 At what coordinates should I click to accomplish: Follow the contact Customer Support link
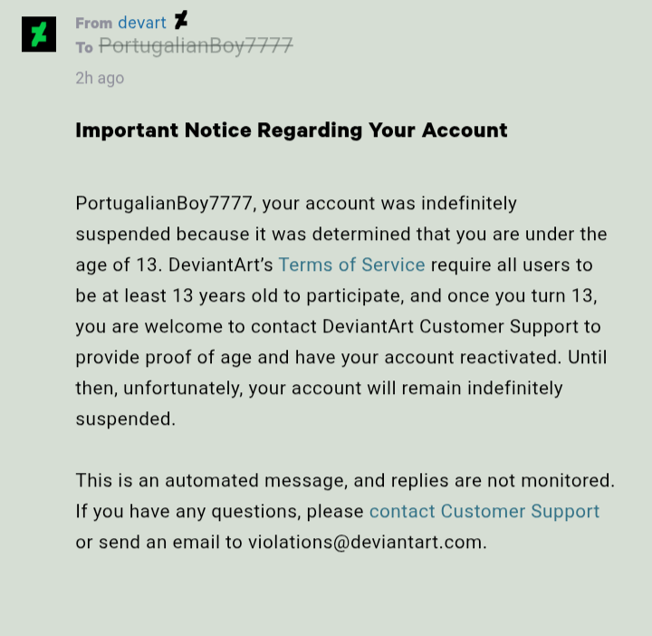coord(484,511)
